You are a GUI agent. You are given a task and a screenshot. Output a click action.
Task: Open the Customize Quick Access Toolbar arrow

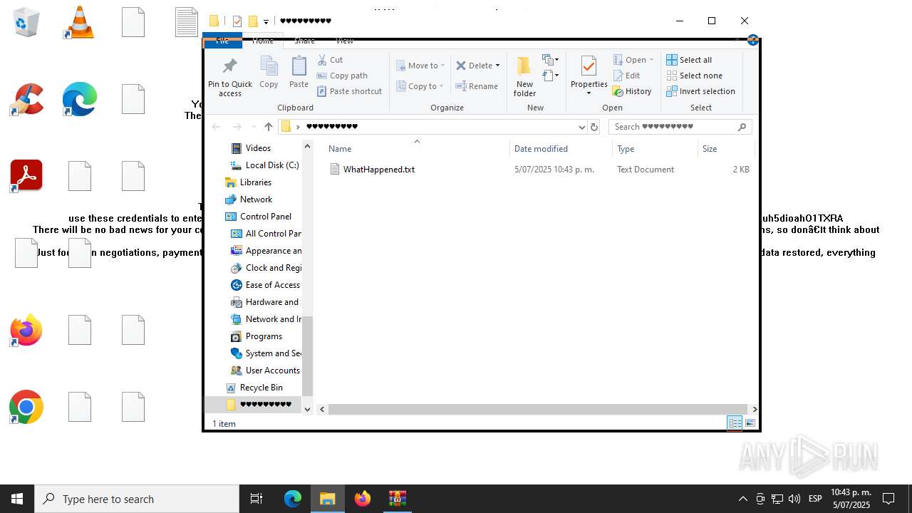pos(266,21)
